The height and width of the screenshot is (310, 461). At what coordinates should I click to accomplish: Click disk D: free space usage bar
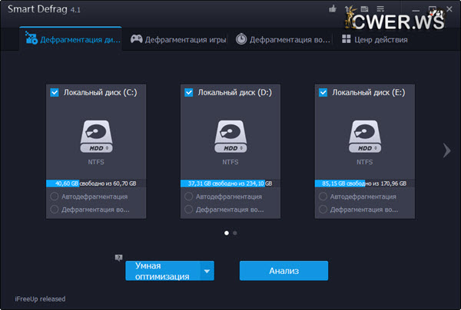[230, 183]
